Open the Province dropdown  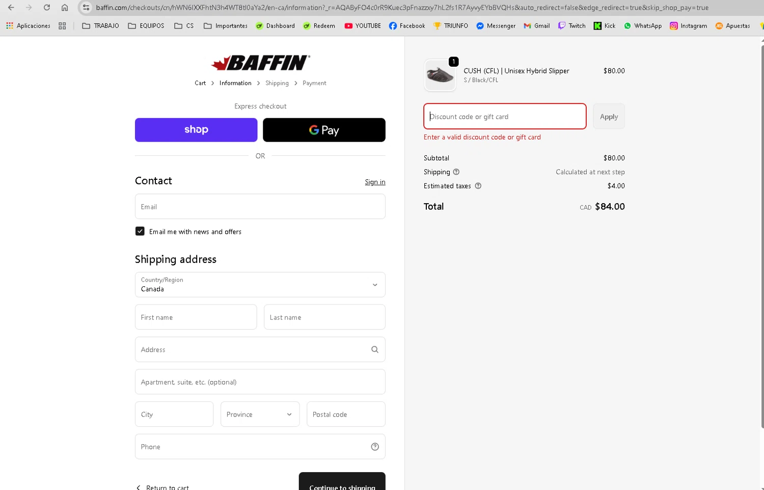[x=260, y=414]
